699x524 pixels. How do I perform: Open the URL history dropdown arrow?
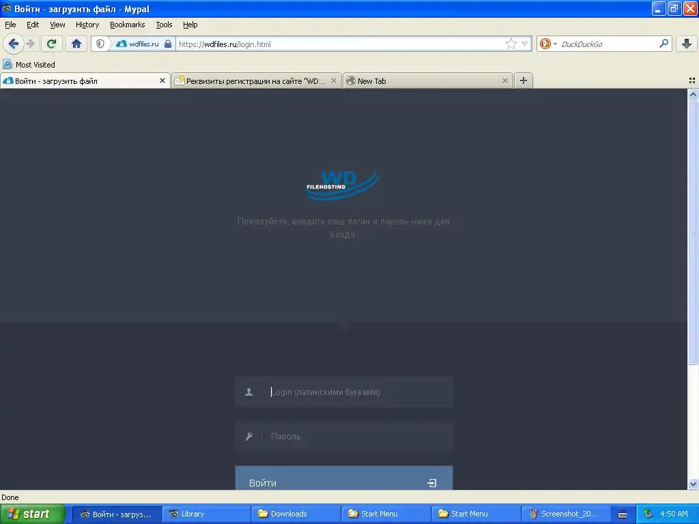pyautogui.click(x=525, y=44)
